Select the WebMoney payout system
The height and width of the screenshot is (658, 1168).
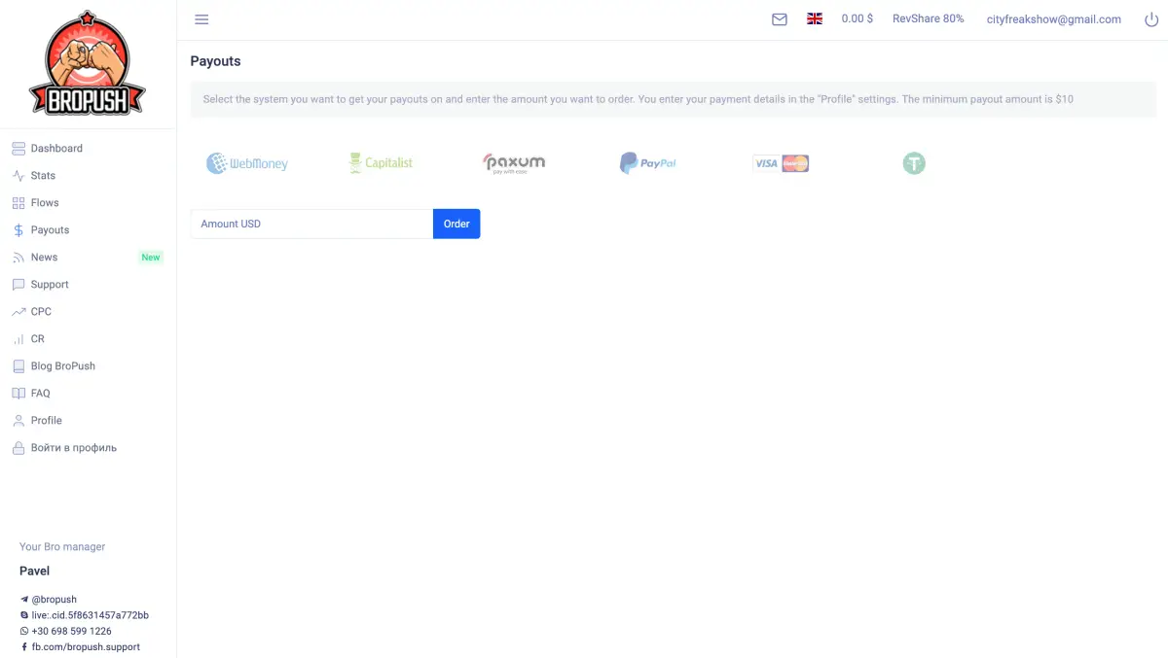pyautogui.click(x=247, y=163)
